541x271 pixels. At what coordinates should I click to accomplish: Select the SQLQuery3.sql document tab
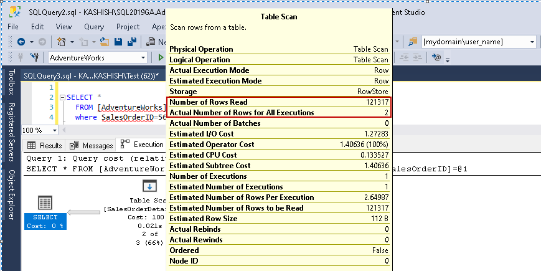pyautogui.click(x=91, y=76)
